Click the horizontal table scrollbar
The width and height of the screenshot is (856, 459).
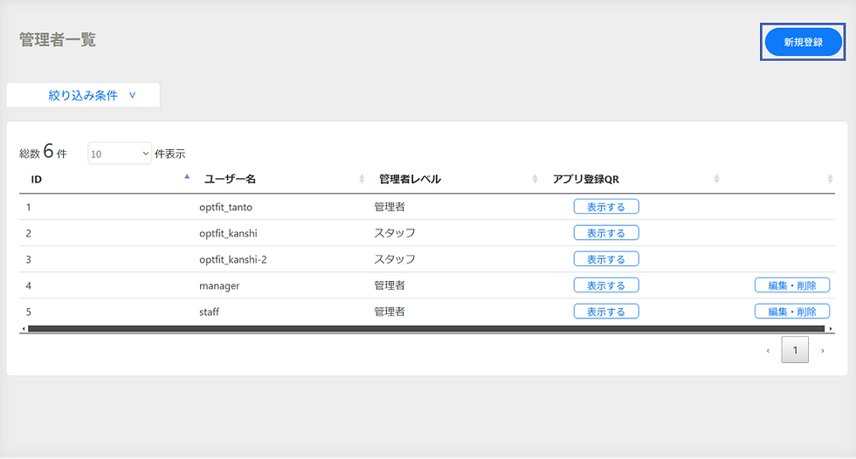tap(425, 328)
